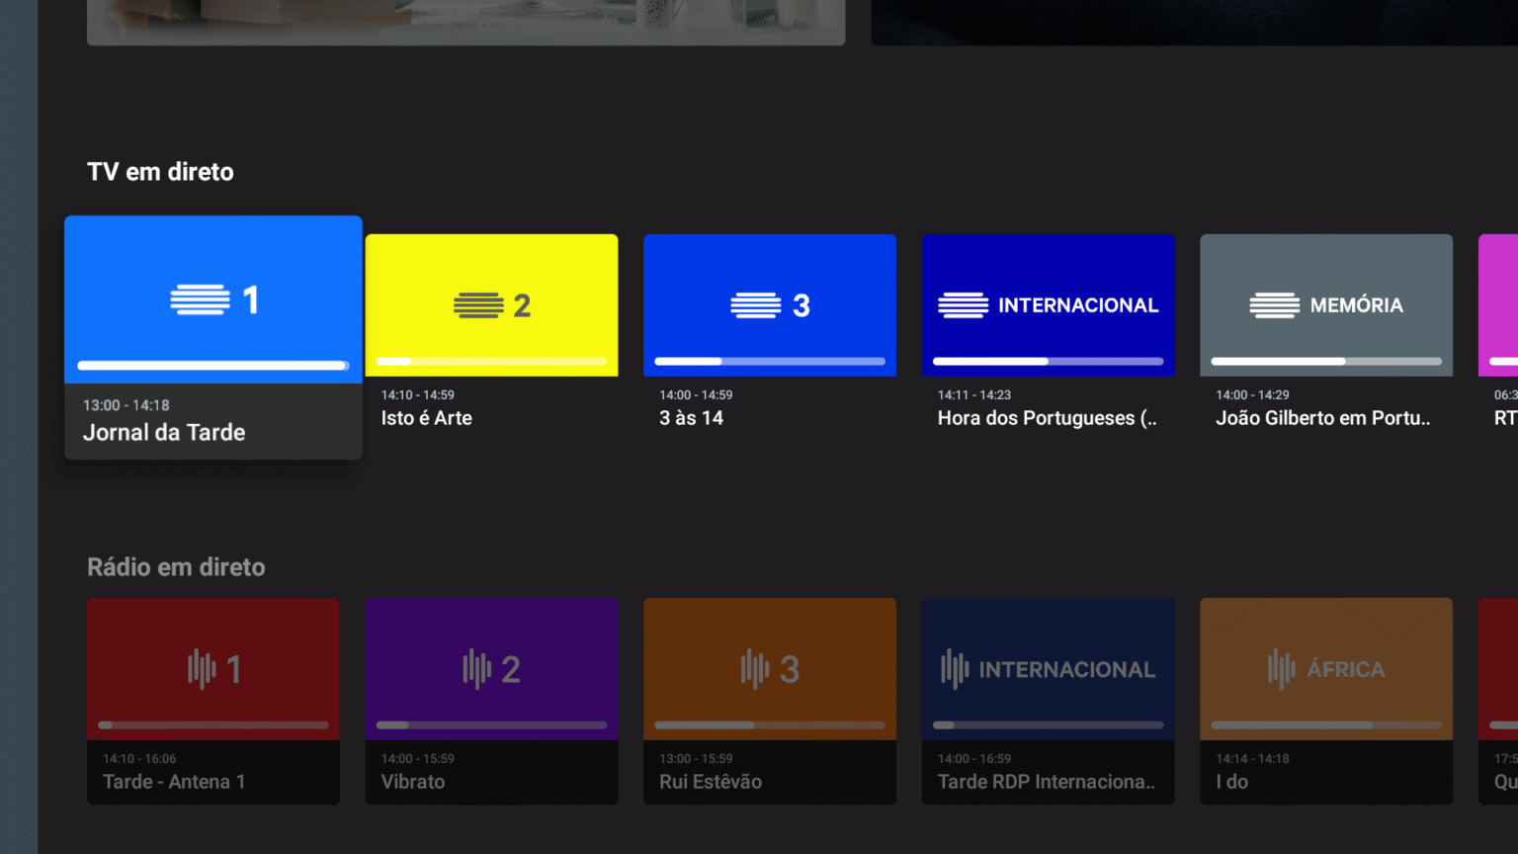Screen dimensions: 1518x854
Task: Tune into Antena 3 radio
Action: pos(769,668)
